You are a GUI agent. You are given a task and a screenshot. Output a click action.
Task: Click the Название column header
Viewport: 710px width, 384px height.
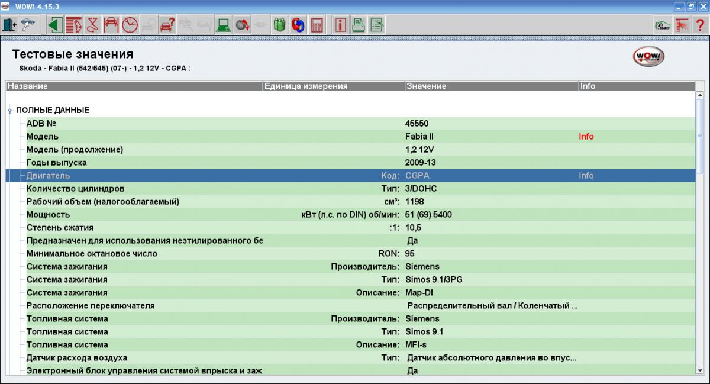pos(134,86)
